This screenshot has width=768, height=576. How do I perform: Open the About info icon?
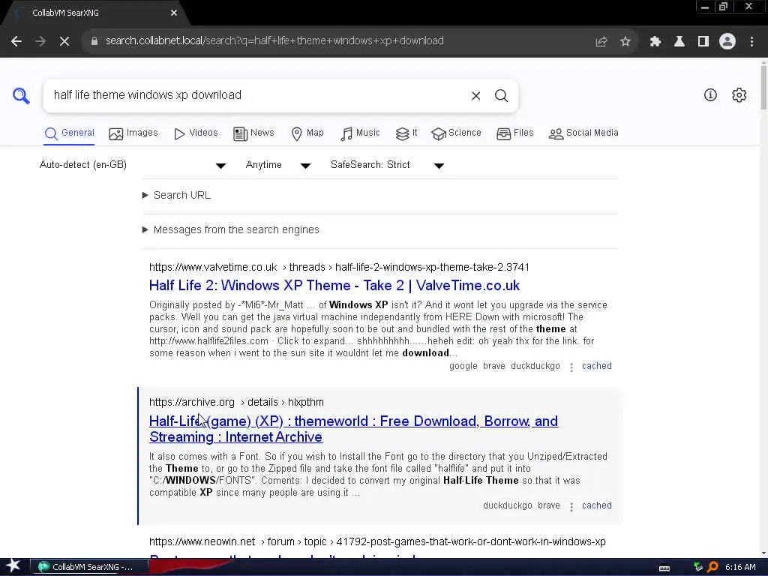[x=710, y=95]
